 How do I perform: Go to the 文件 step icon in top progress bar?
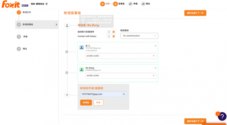(102, 4)
